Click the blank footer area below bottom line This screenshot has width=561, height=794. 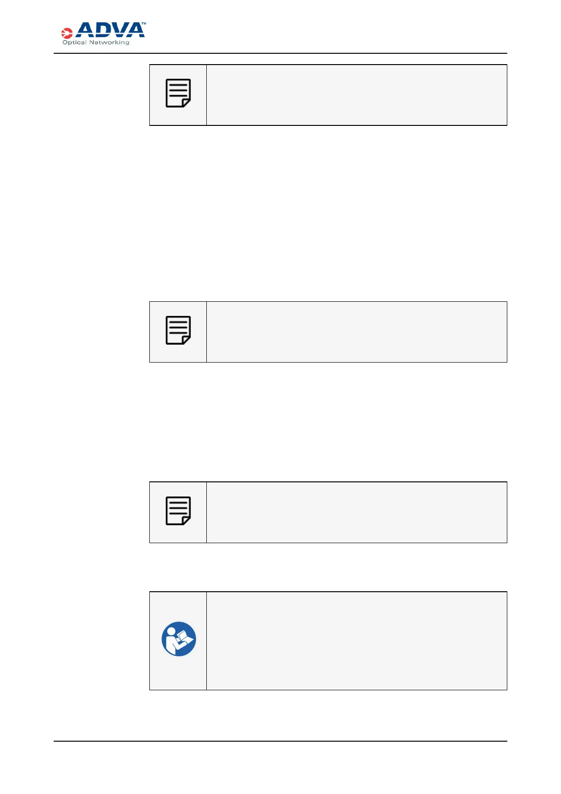point(280,766)
